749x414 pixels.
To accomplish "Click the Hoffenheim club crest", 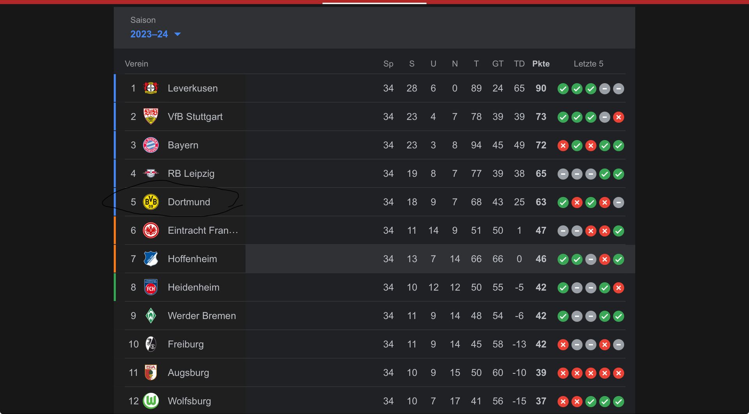I will coord(151,259).
